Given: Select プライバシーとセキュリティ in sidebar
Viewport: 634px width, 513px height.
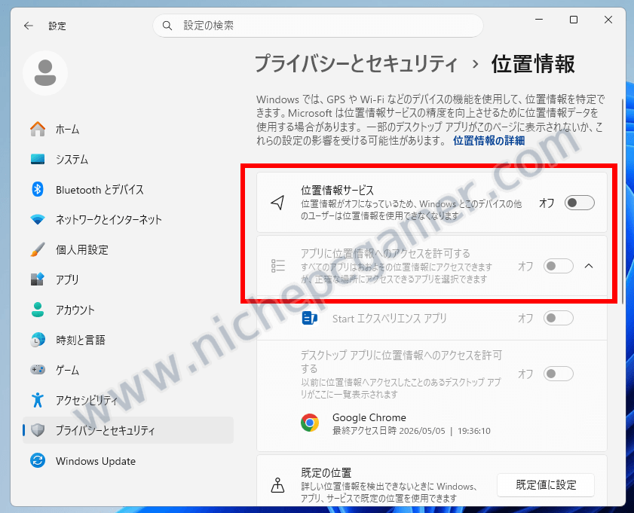Looking at the screenshot, I should click(127, 430).
